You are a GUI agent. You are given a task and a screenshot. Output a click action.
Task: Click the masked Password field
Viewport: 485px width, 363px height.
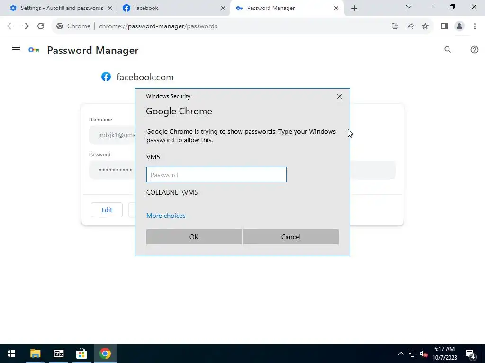112,170
